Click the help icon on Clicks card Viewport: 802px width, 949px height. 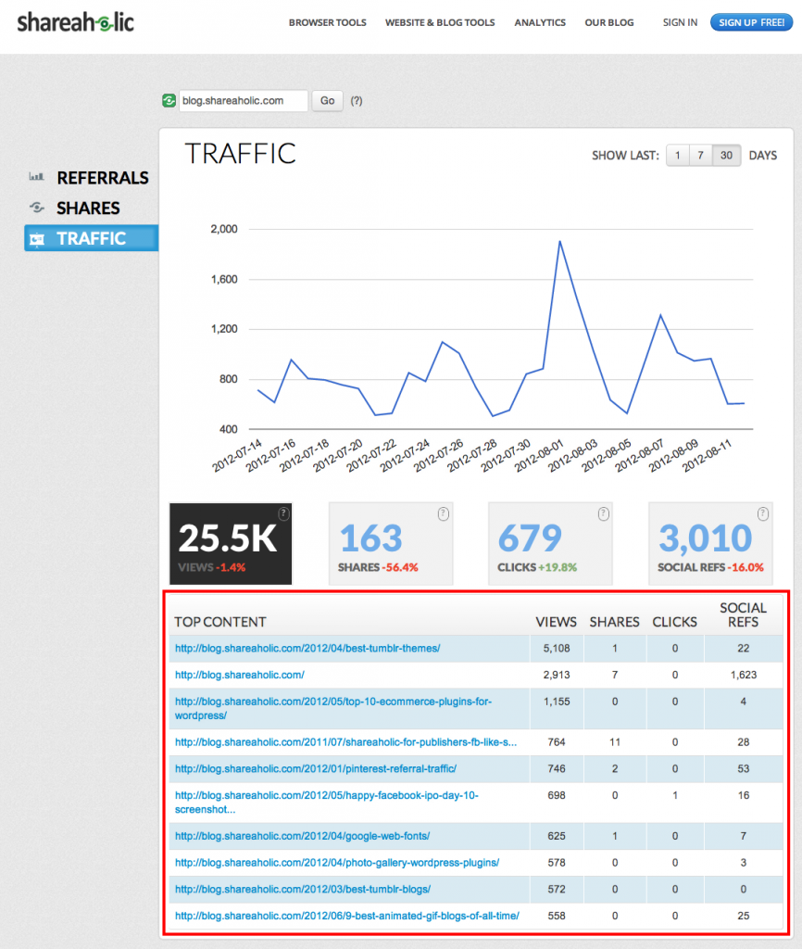point(603,513)
